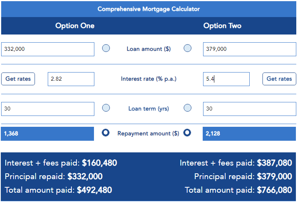Choose Option Two repayment amount radio button
The width and height of the screenshot is (299, 202).
[x=187, y=133]
